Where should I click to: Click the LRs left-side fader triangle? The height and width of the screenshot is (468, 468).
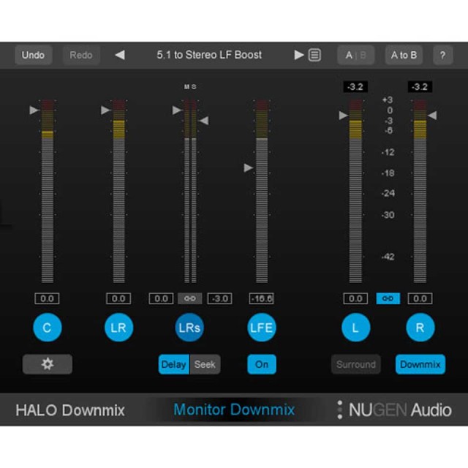coord(177,110)
